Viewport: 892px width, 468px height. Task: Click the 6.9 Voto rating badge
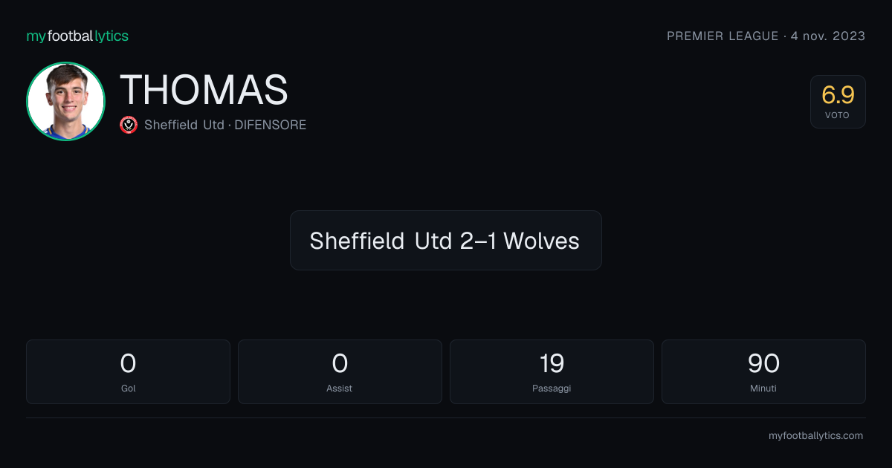coord(838,102)
